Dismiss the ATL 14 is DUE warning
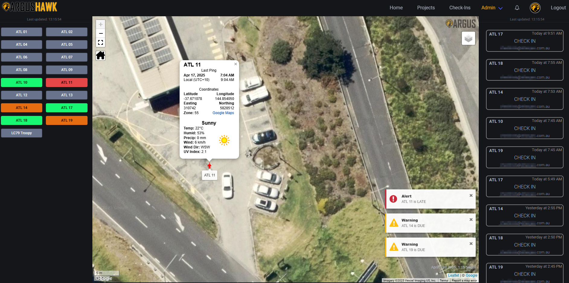The image size is (569, 283). (x=471, y=220)
